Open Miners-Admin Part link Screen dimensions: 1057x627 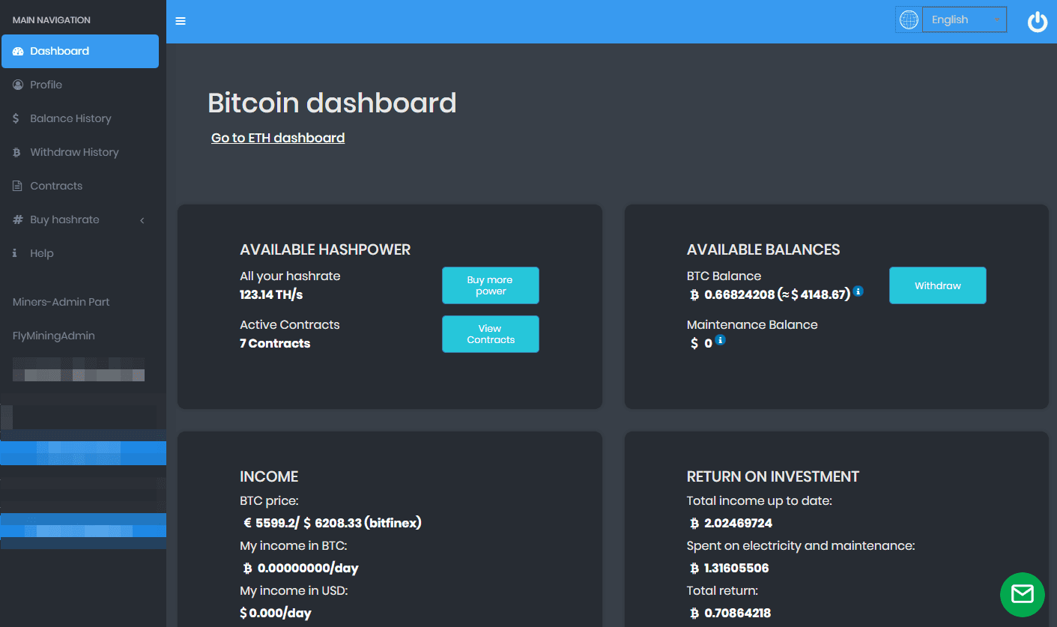click(61, 302)
